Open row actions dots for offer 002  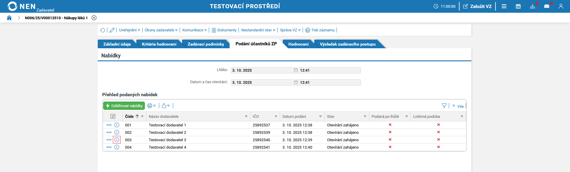109,132
